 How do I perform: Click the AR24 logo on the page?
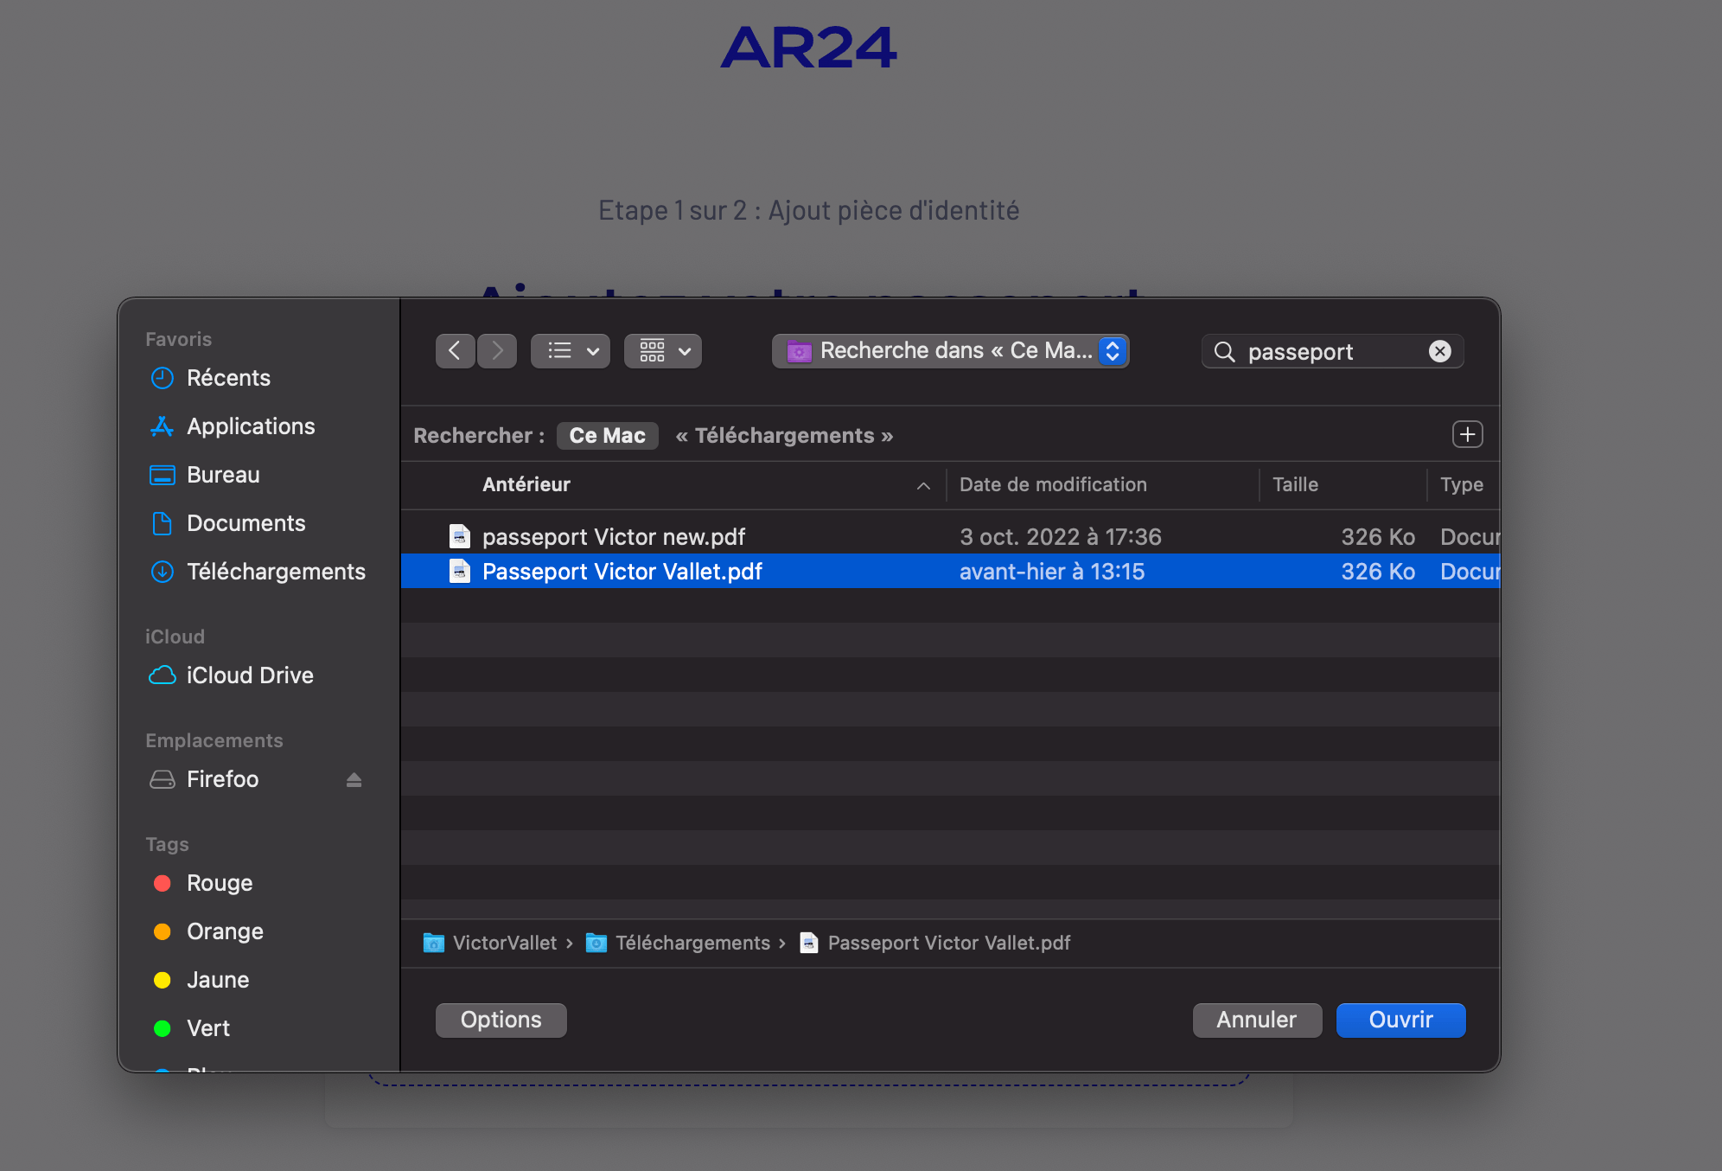(x=809, y=48)
